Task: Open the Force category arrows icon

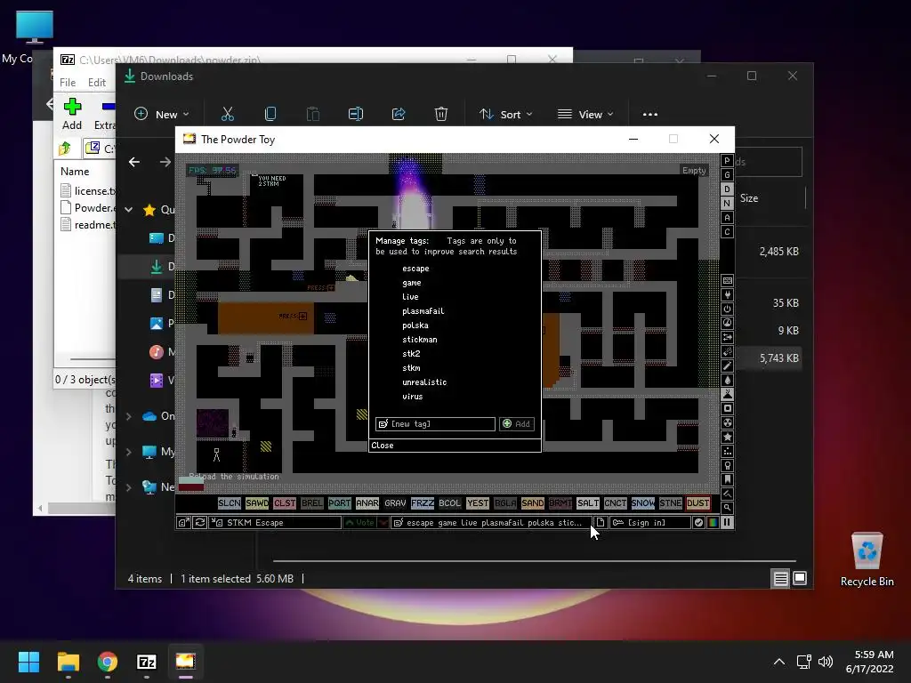Action: pyautogui.click(x=727, y=337)
